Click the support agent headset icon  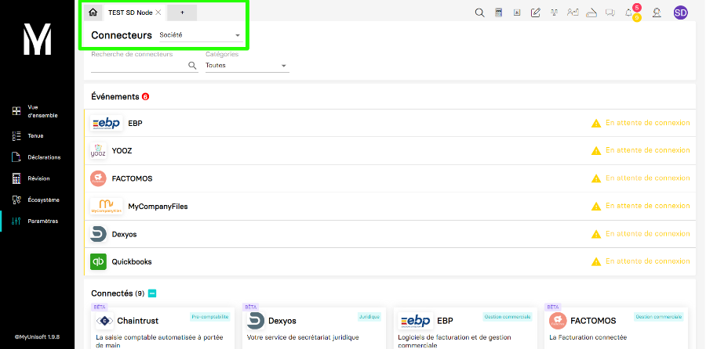657,13
